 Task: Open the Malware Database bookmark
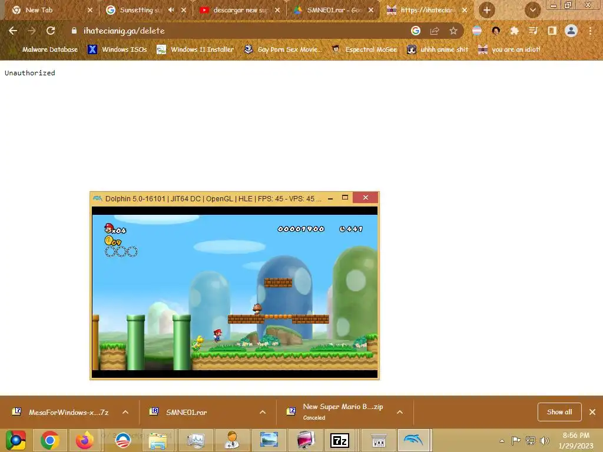(44, 49)
